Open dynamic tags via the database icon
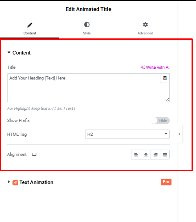196x222 pixels. (x=165, y=78)
